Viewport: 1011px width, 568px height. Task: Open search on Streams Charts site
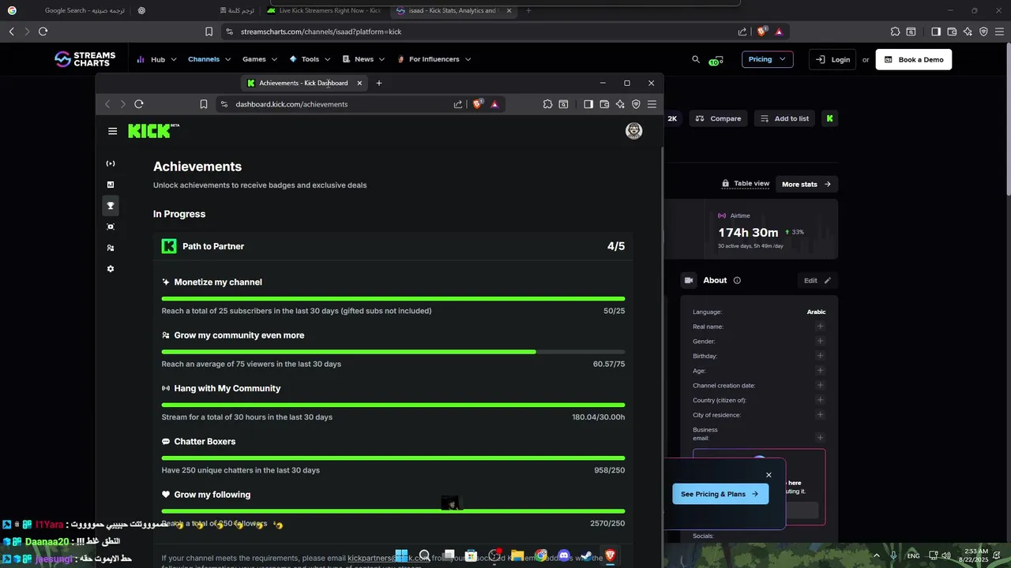tap(696, 59)
